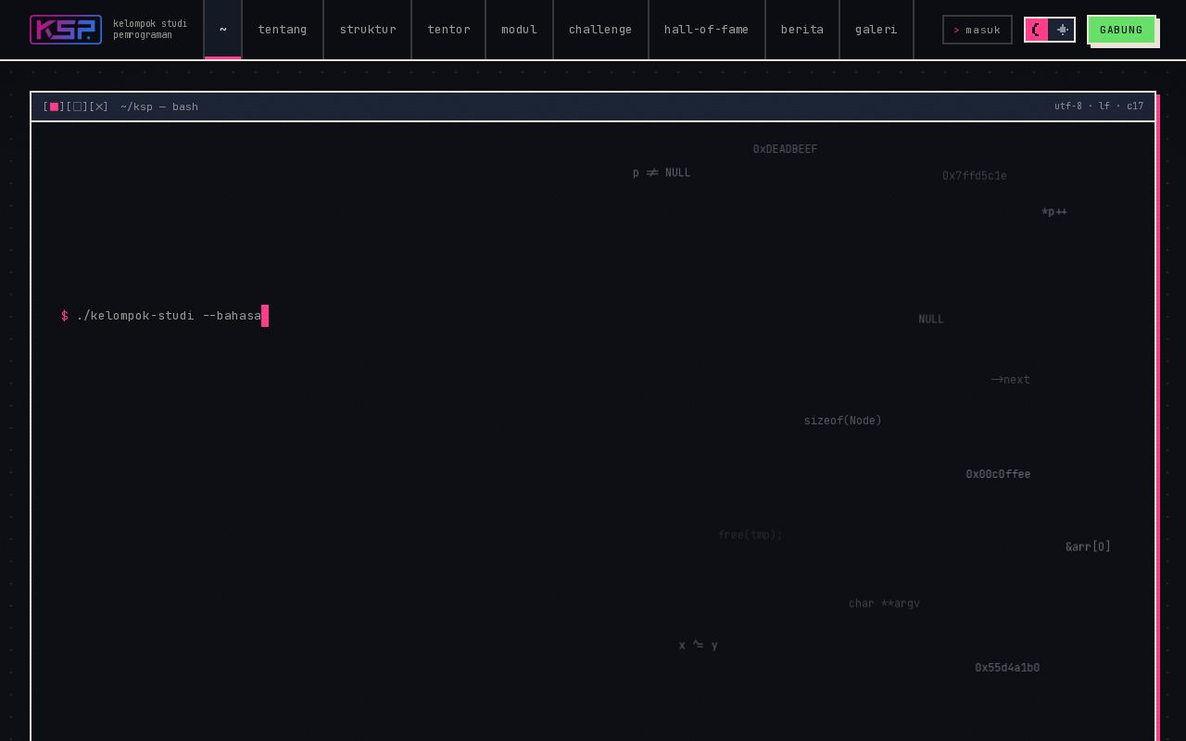Viewport: 1186px width, 741px height.
Task: Click the masuk login button
Action: pyautogui.click(x=978, y=30)
